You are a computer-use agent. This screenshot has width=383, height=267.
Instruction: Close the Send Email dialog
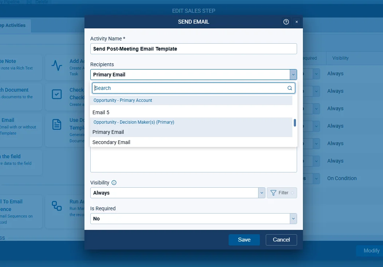click(x=296, y=22)
